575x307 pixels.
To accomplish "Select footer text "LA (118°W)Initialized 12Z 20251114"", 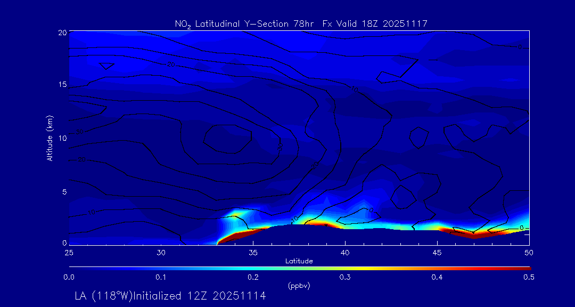I will [x=170, y=296].
